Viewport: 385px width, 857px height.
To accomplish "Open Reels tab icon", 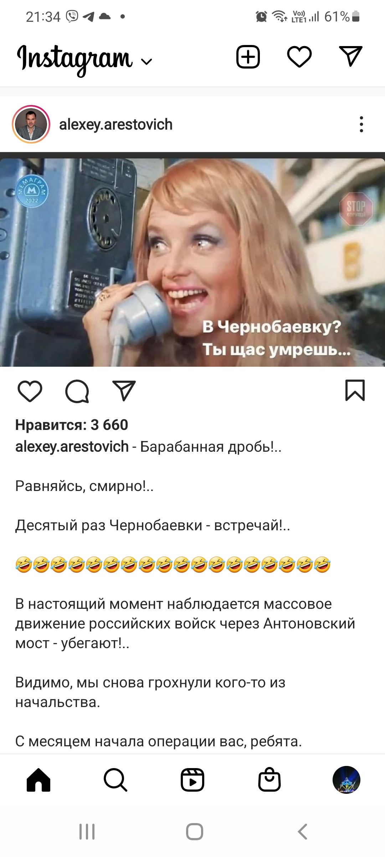I will [x=192, y=780].
